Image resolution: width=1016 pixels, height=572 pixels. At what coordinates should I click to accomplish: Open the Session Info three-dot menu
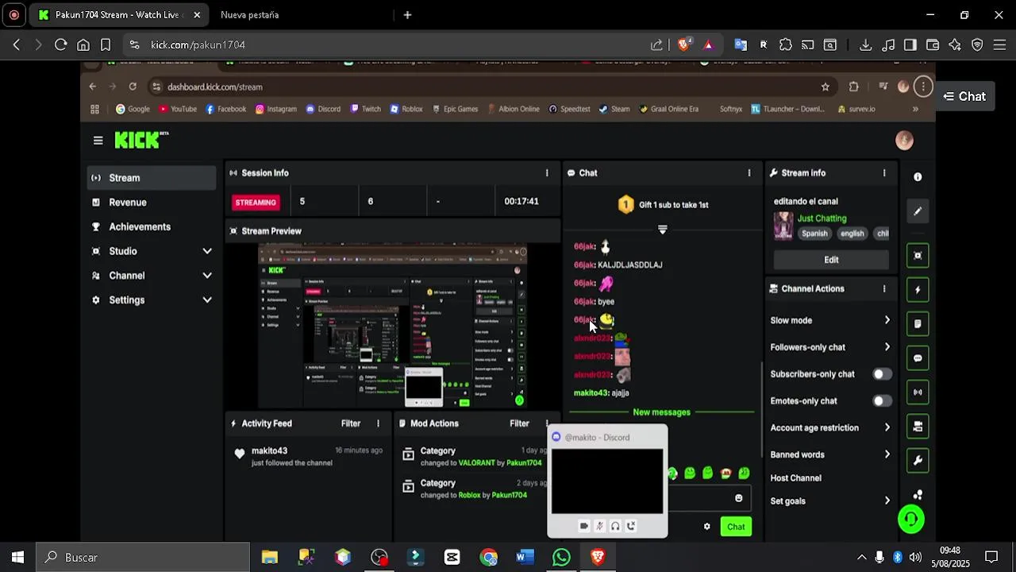pyautogui.click(x=546, y=173)
